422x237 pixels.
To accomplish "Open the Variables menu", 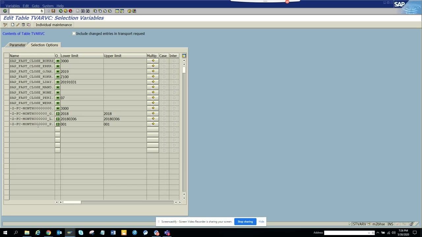I will click(x=13, y=6).
